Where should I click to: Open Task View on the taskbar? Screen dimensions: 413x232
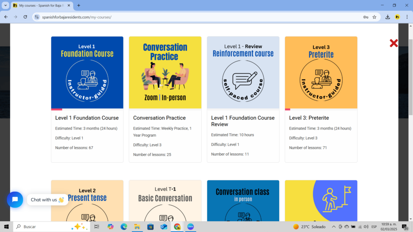tap(97, 226)
